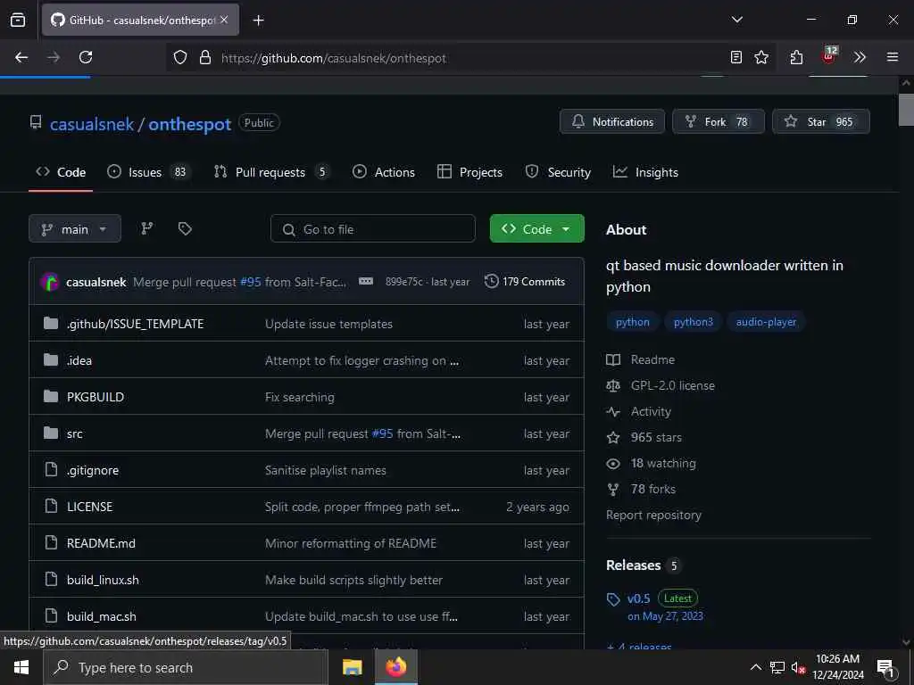This screenshot has height=685, width=914.
Task: Click the python3 topic tag
Action: tap(693, 322)
